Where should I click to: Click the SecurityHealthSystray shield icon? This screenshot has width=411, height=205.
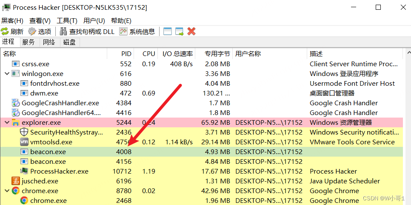[24, 132]
